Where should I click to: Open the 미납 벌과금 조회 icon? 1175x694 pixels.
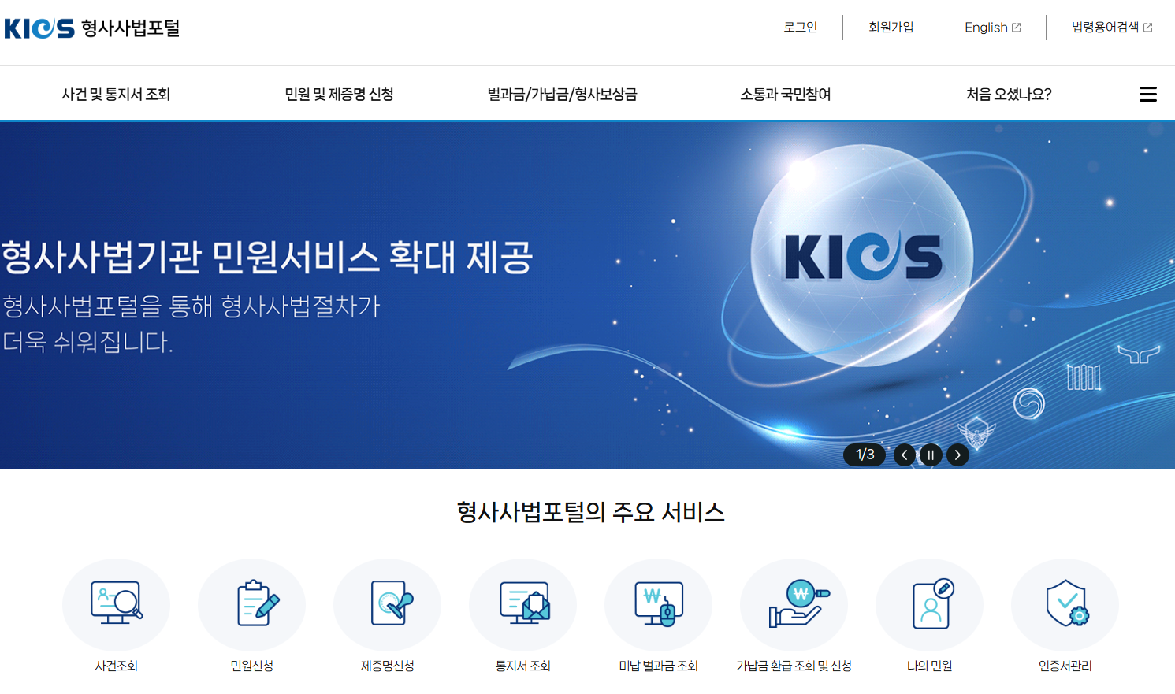click(x=658, y=604)
